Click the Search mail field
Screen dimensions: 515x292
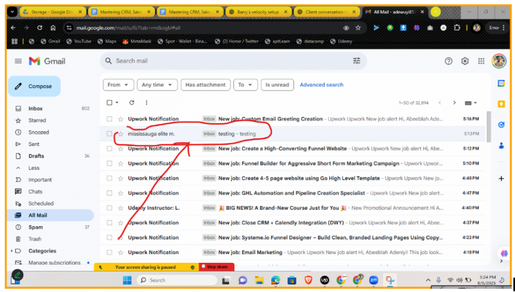pos(233,61)
